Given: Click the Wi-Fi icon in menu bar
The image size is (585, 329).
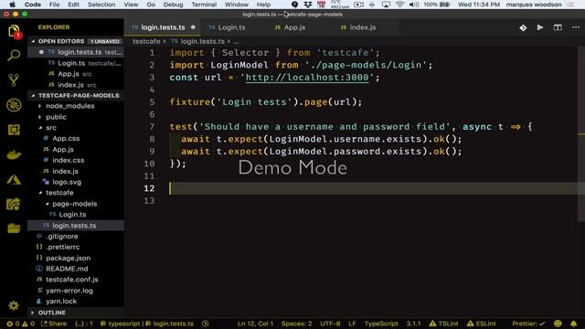Looking at the screenshot, I should (x=399, y=5).
